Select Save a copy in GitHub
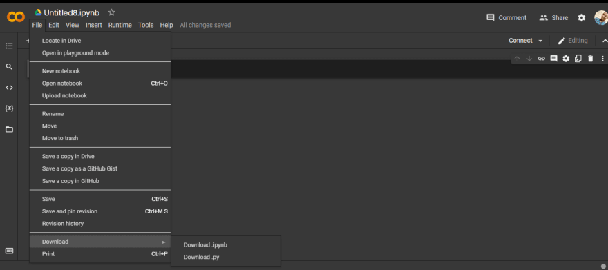Viewport: 608px width, 270px height. point(100,181)
